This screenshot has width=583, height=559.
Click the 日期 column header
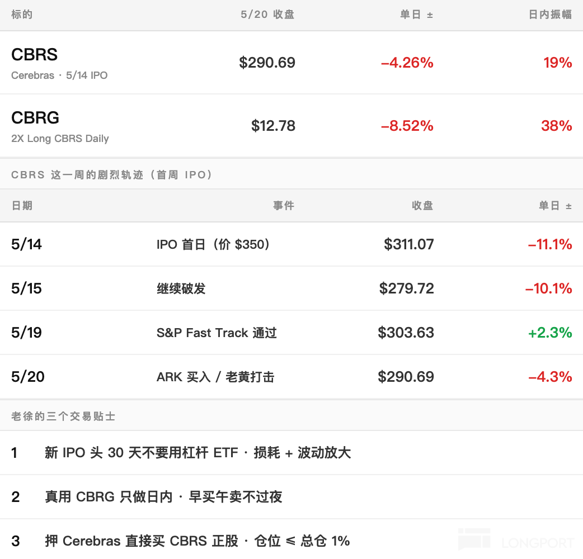(22, 205)
